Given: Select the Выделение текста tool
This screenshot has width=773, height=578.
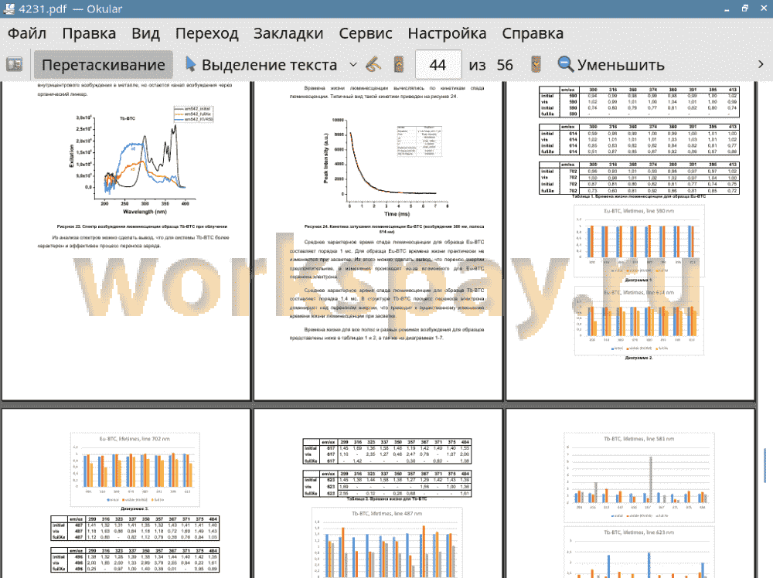Looking at the screenshot, I should [x=261, y=65].
